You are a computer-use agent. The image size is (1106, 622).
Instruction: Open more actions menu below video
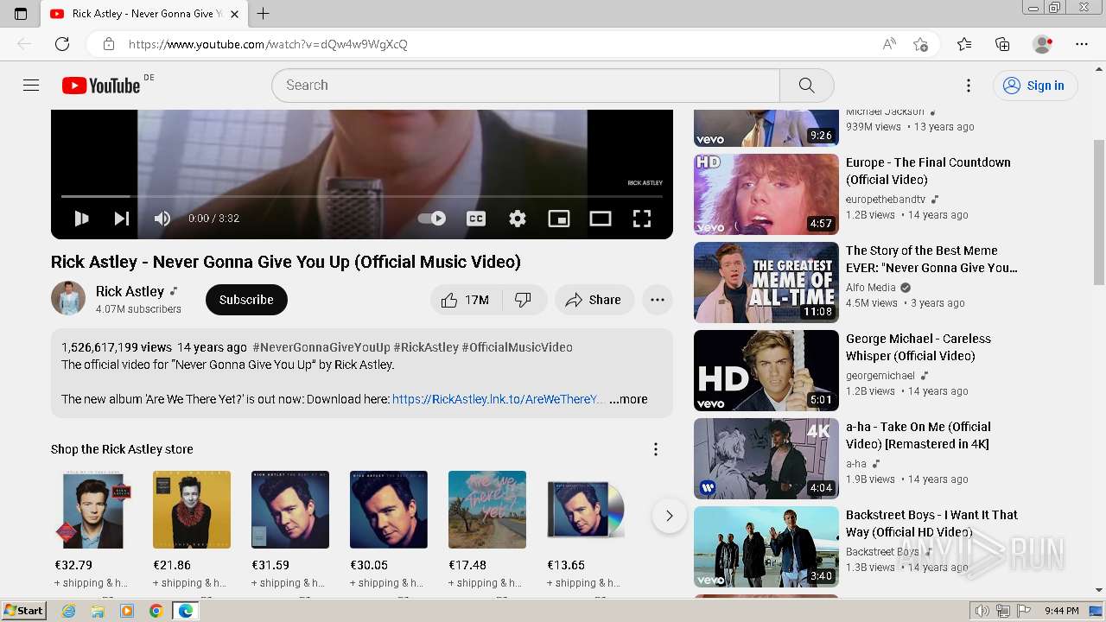[x=658, y=300]
